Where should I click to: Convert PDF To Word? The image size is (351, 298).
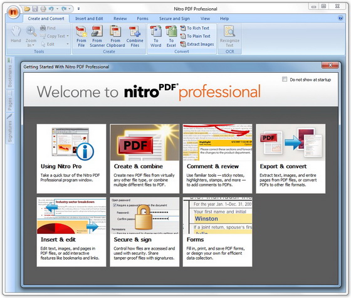click(x=156, y=36)
